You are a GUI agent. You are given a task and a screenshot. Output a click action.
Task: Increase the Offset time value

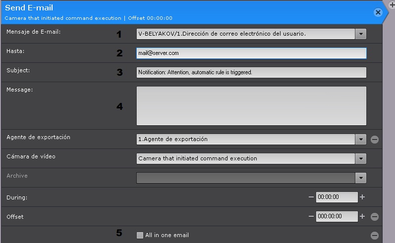tap(362, 216)
